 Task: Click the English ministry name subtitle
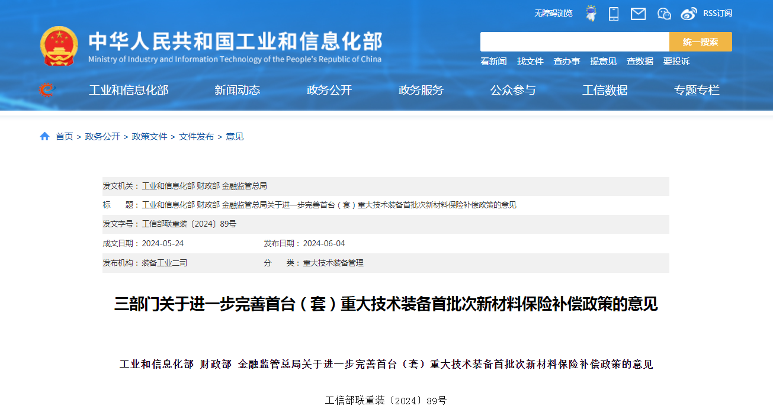tap(235, 59)
